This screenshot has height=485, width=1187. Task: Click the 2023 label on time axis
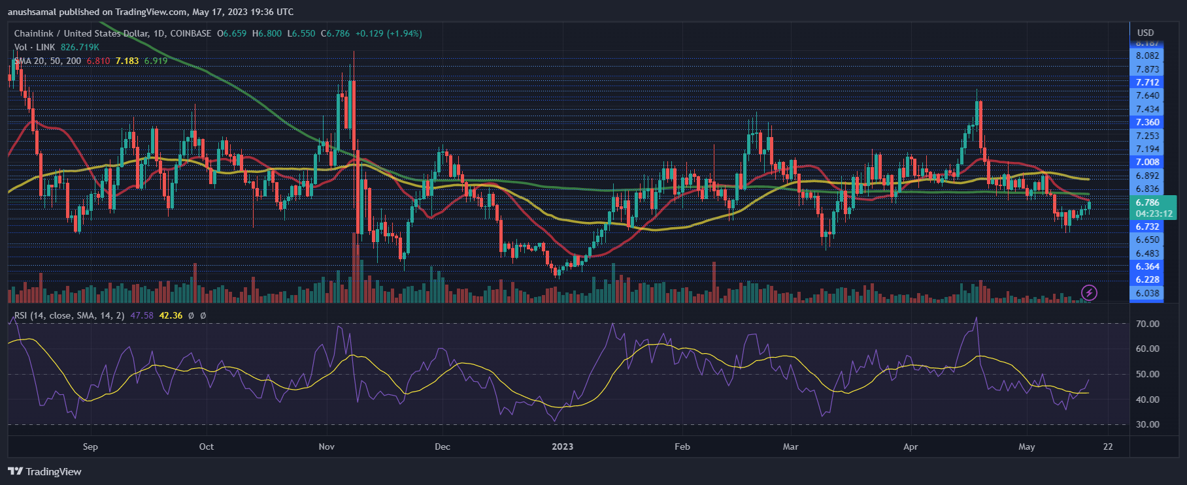[562, 446]
